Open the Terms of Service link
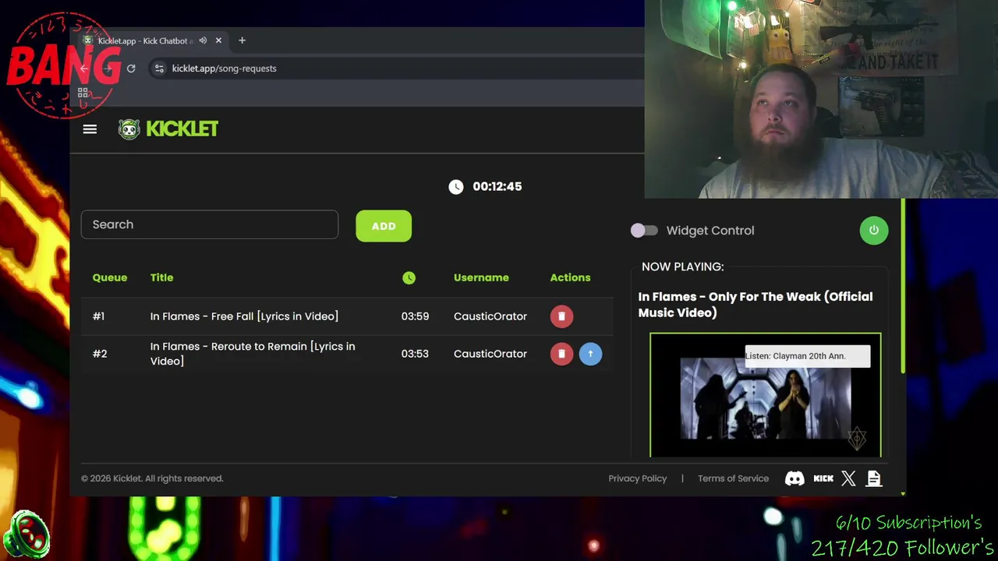 [x=733, y=478]
